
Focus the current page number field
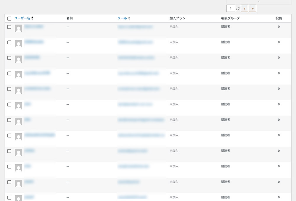(x=231, y=9)
